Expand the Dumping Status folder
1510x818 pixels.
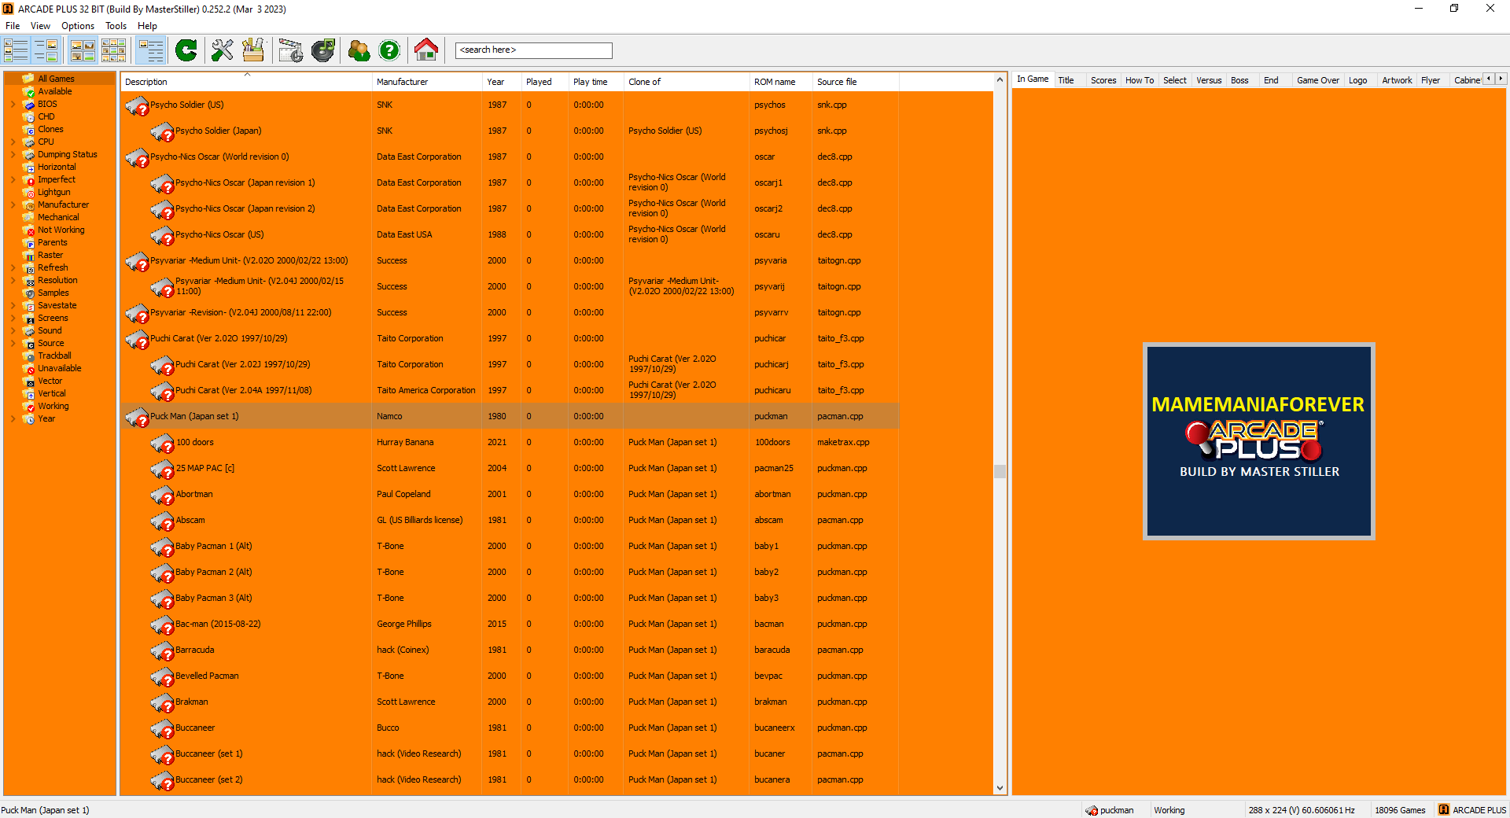[x=13, y=154]
